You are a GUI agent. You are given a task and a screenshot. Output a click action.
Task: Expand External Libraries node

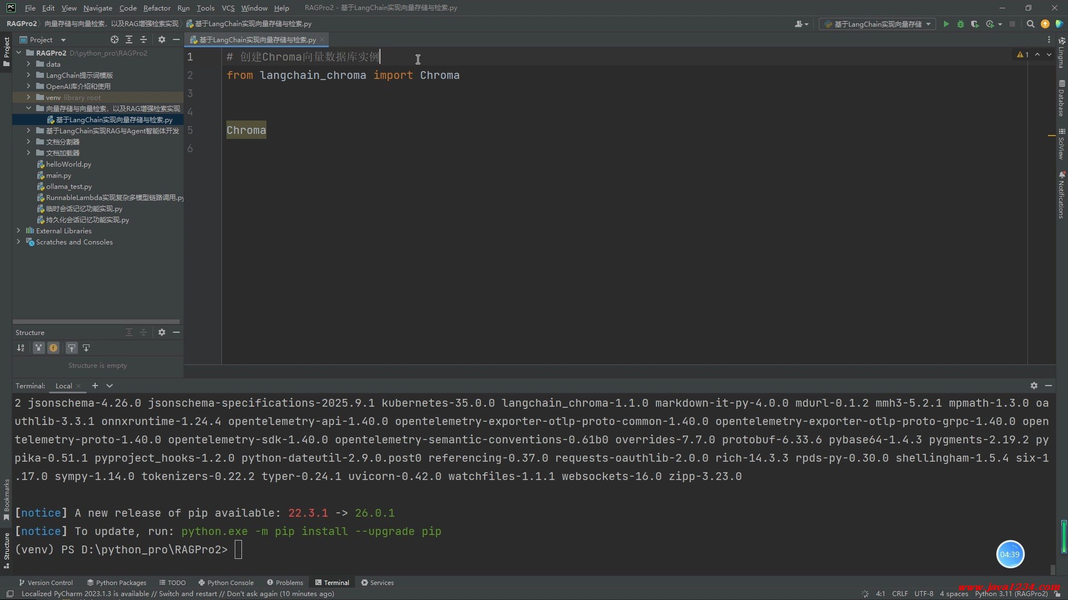tap(18, 231)
